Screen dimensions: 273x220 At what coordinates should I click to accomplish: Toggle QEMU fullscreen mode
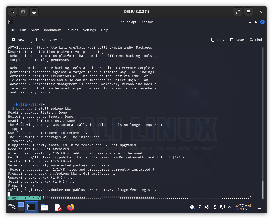coord(237,12)
